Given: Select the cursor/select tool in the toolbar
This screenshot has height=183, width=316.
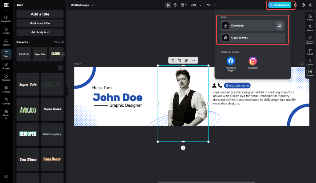Looking at the screenshot, I should 168,5.
